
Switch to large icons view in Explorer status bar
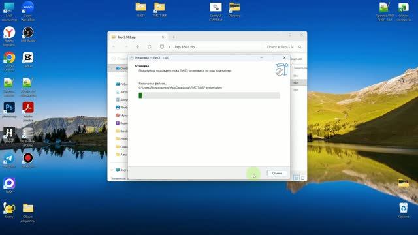click(302, 178)
